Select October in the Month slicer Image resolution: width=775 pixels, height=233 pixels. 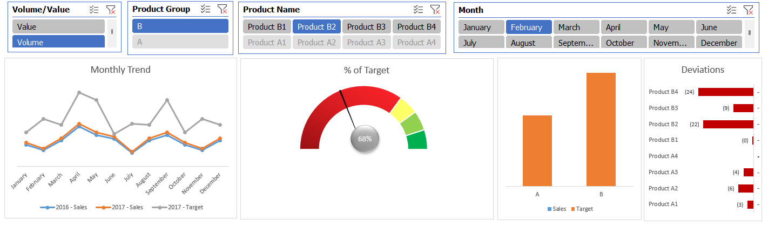tap(623, 43)
